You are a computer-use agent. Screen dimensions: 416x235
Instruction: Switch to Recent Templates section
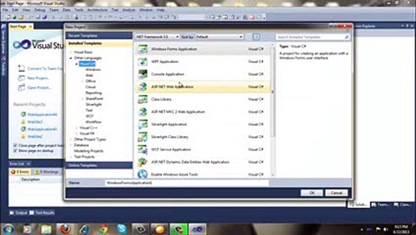pyautogui.click(x=99, y=35)
